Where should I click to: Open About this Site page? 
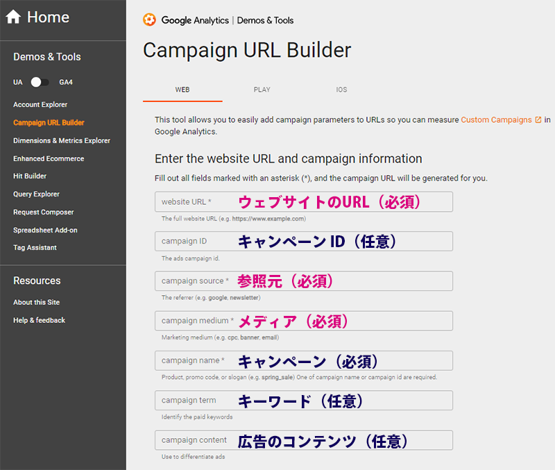[x=37, y=302]
